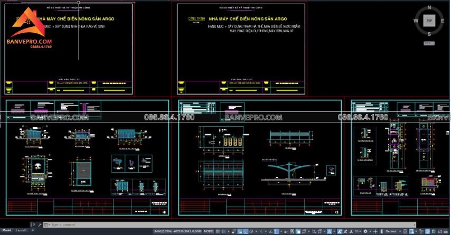Viewport: 451px width, 235px height.
Task: Toggle lineweight display icon
Action: click(x=286, y=231)
